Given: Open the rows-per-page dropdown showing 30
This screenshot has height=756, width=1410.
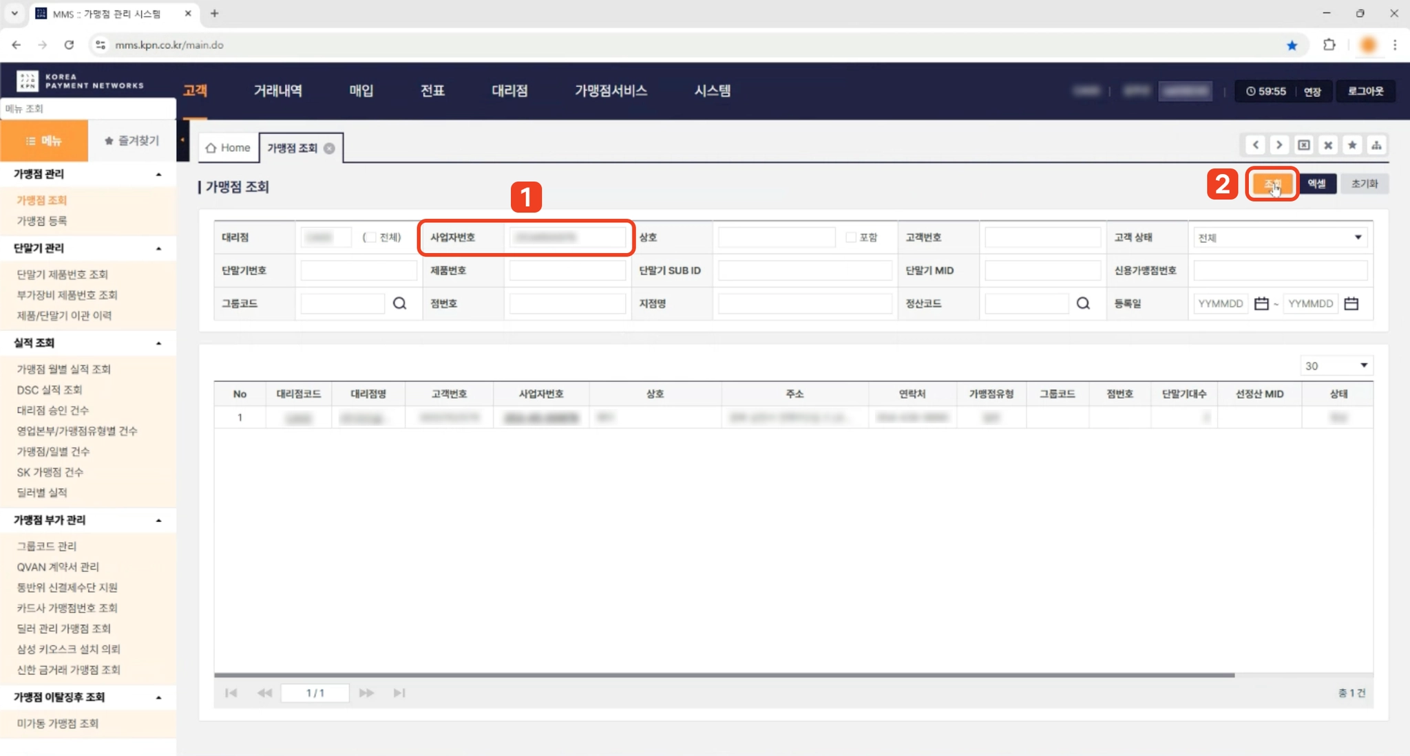Looking at the screenshot, I should click(1336, 366).
